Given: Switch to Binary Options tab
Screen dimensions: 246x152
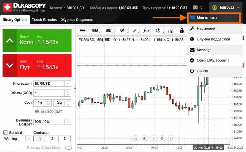Looking at the screenshot, I should tap(15, 20).
